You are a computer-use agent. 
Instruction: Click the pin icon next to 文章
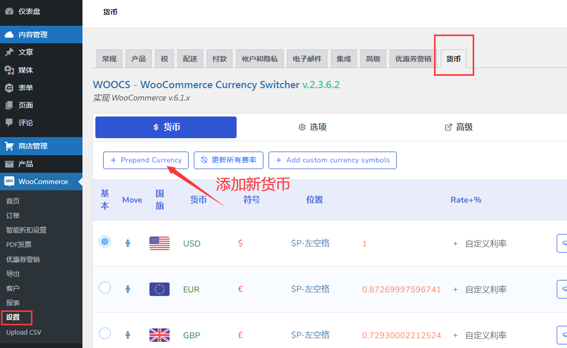(9, 52)
